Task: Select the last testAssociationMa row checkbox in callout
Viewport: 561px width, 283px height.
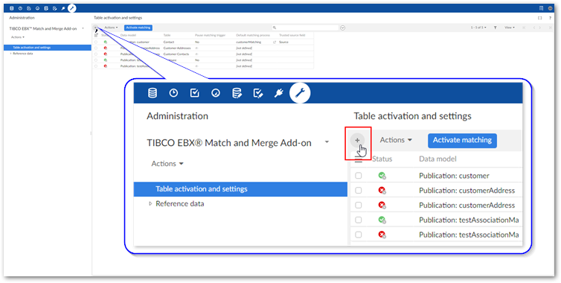Action: click(358, 235)
